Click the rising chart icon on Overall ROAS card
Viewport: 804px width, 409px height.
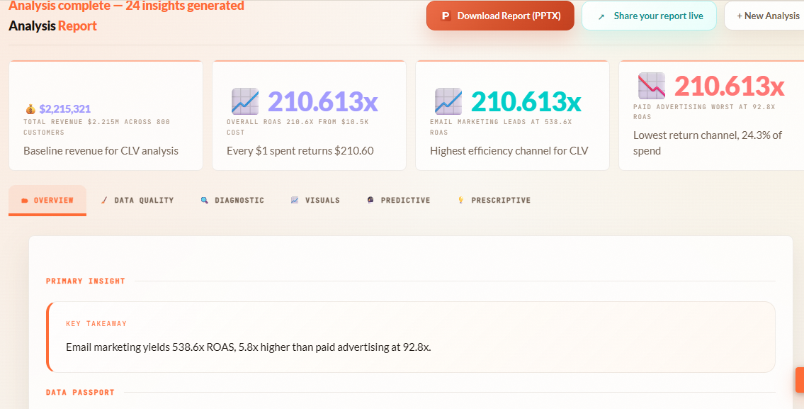coord(245,101)
